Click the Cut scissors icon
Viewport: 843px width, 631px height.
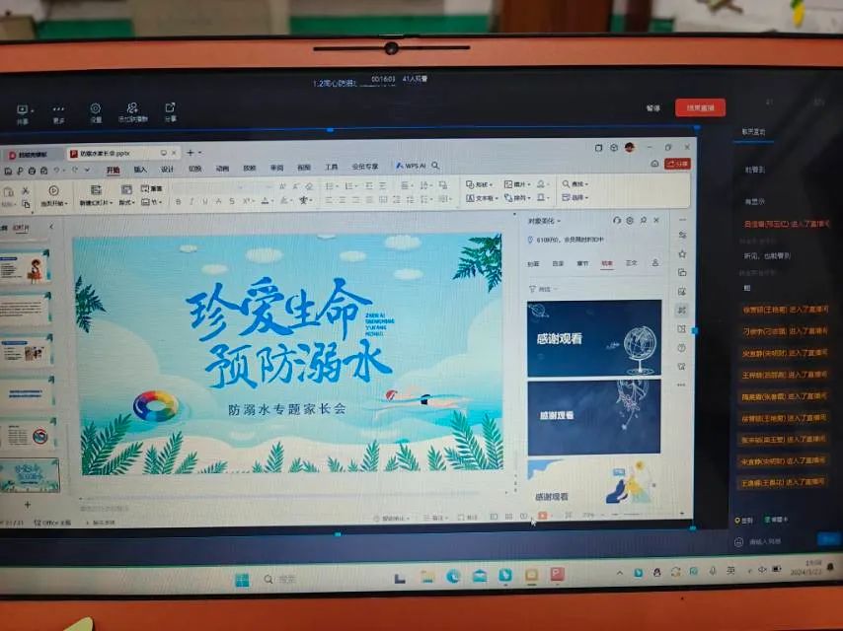(26, 190)
